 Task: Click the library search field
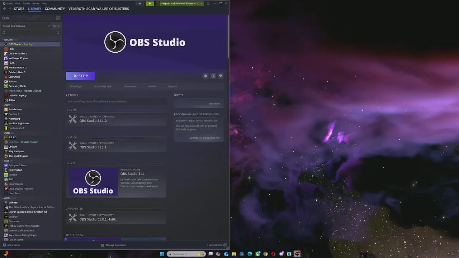pyautogui.click(x=28, y=33)
